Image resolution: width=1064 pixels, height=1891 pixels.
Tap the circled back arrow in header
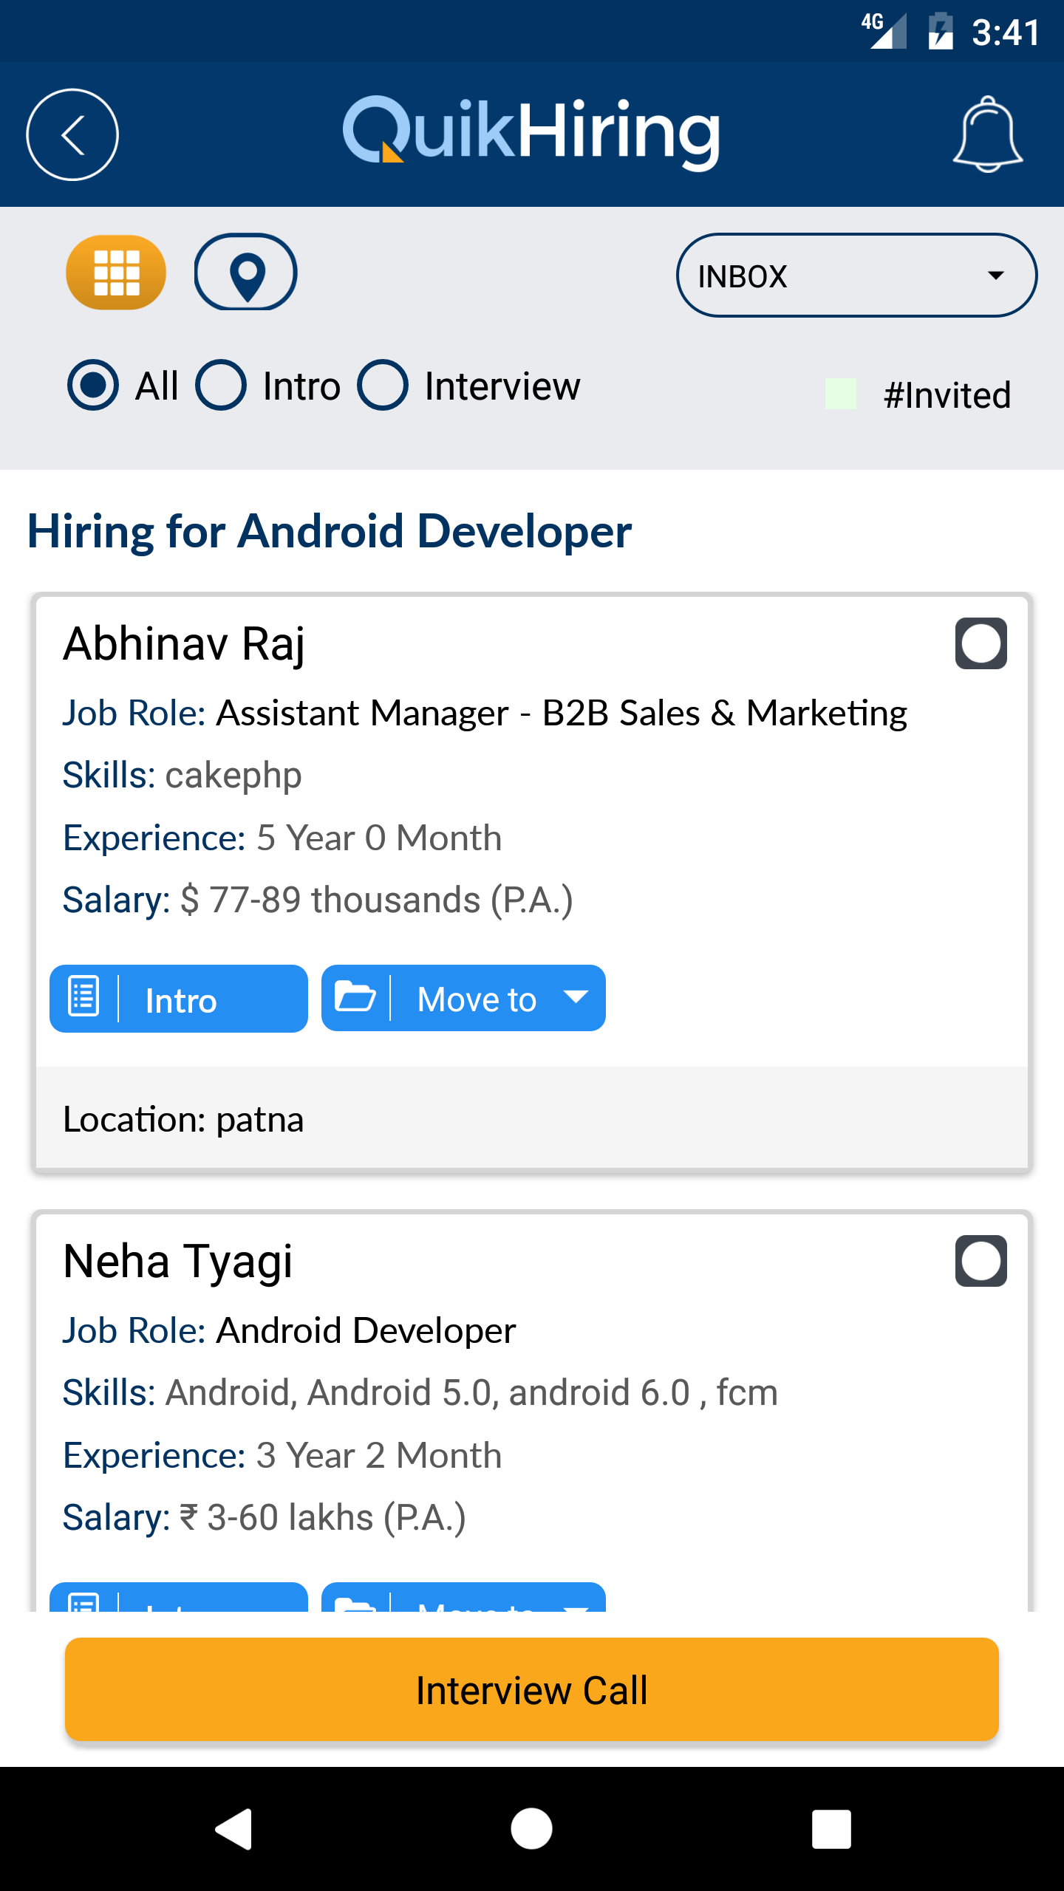pos(72,134)
